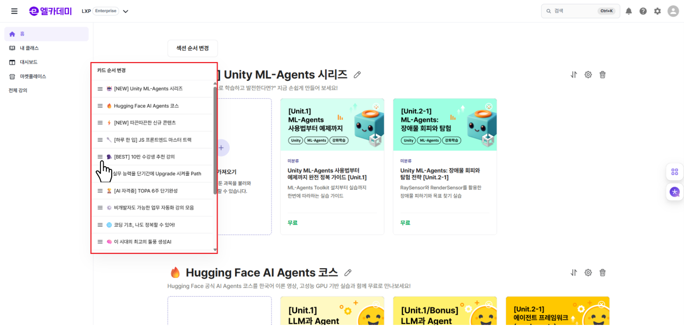Click the 섹션 순서 변경 button
684x326 pixels.
click(x=192, y=48)
